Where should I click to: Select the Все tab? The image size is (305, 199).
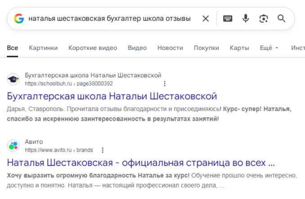[x=13, y=48]
